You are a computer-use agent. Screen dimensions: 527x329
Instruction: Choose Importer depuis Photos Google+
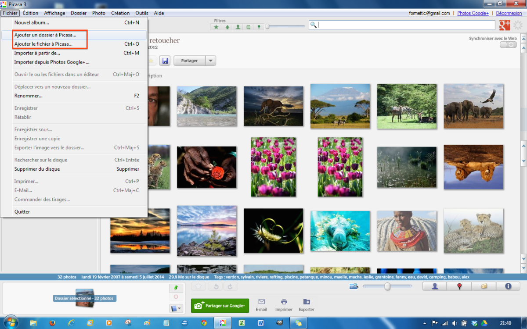coord(74,62)
